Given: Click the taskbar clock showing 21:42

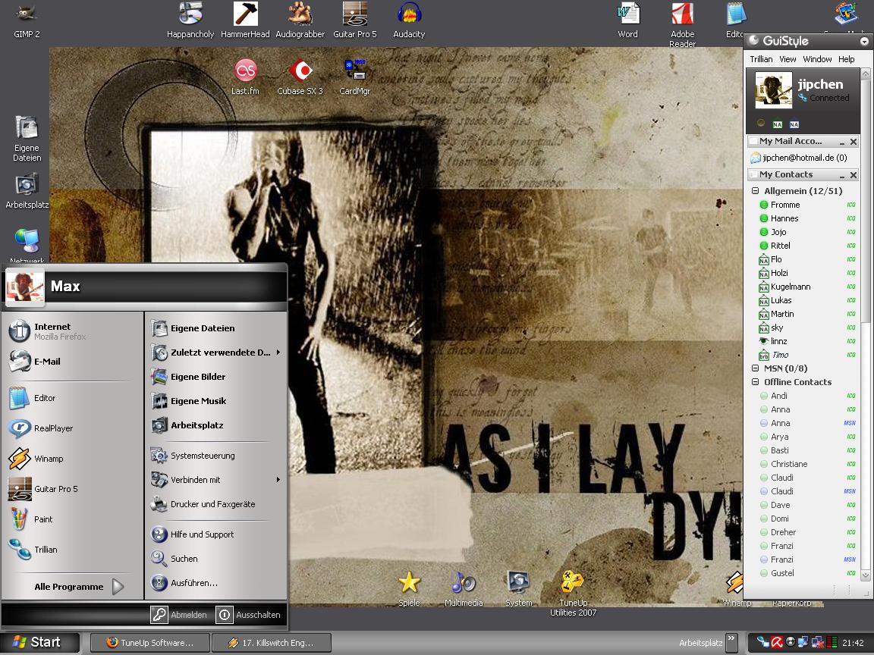Looking at the screenshot, I should (x=853, y=643).
